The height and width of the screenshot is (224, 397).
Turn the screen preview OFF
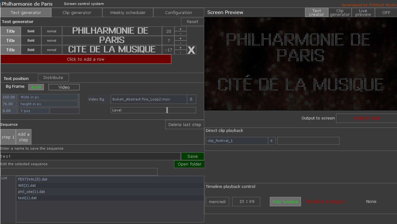point(386,12)
